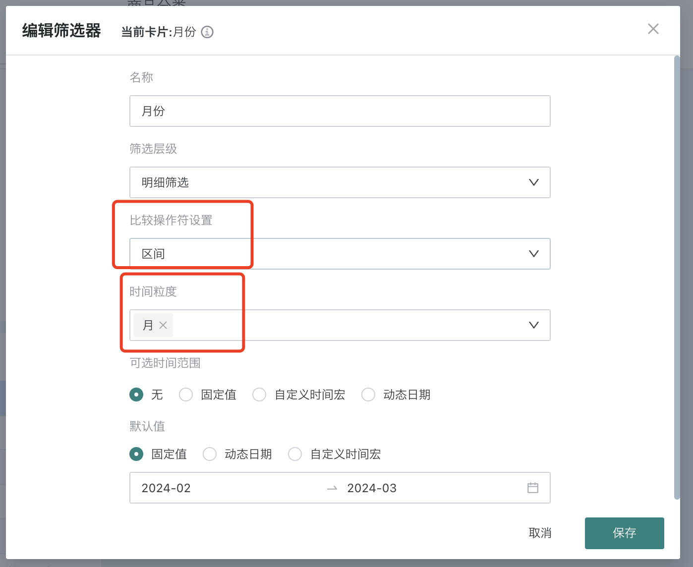Screen dimensions: 693x567
Task: Select 固定值 under 默认值
Action: [x=136, y=454]
